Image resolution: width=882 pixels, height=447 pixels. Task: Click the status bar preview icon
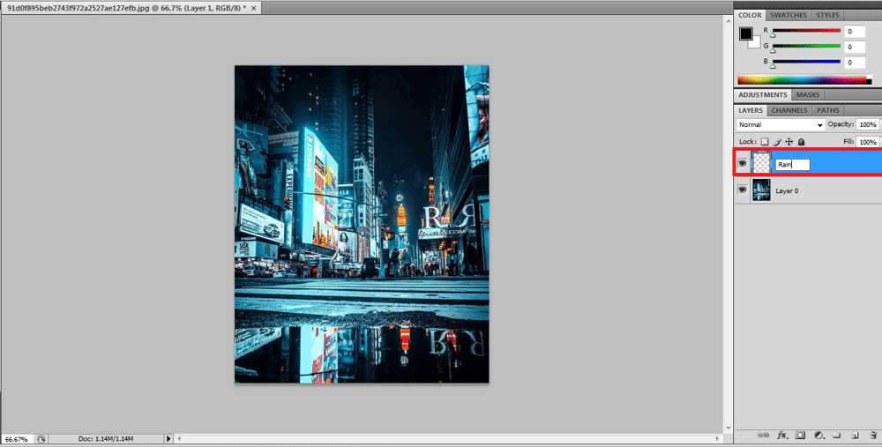point(43,438)
